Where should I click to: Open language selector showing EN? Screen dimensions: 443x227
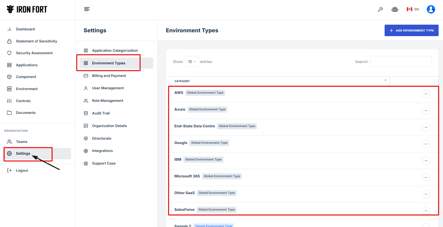coord(413,9)
